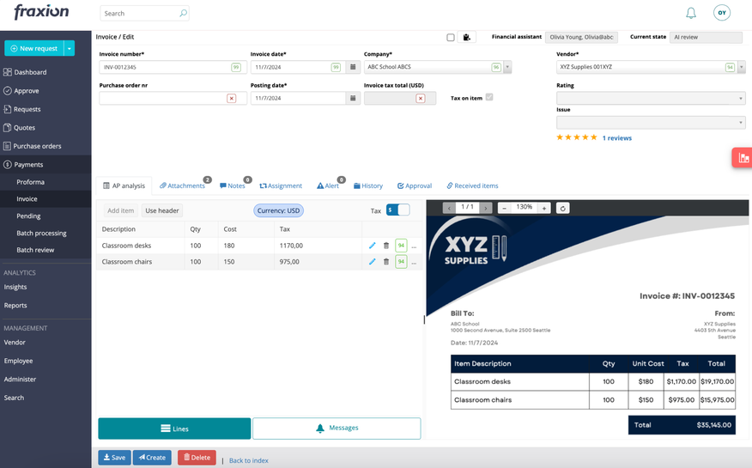Expand the New request split-button arrow

70,48
